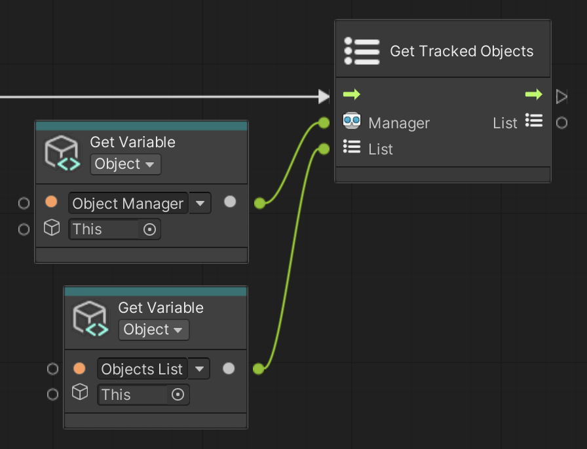Click the Get Tracked Objects list icon

point(362,50)
